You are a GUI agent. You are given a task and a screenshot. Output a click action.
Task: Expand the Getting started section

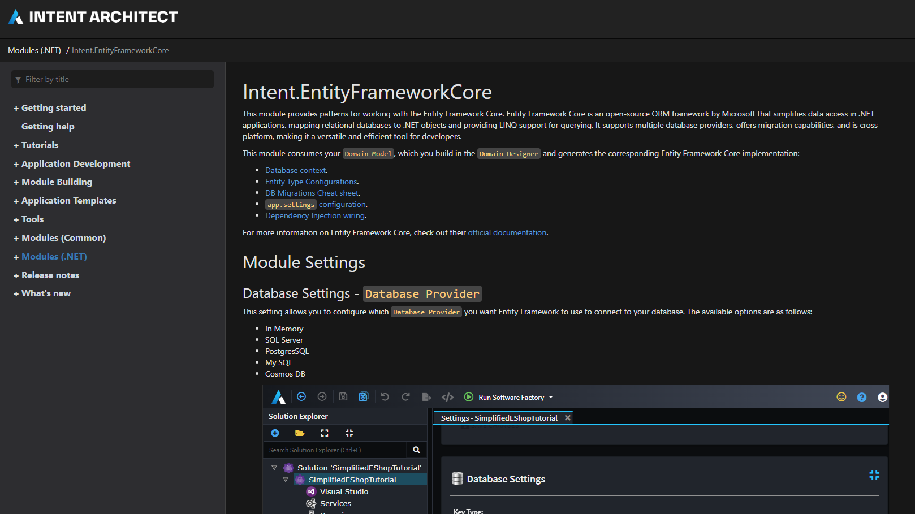16,109
